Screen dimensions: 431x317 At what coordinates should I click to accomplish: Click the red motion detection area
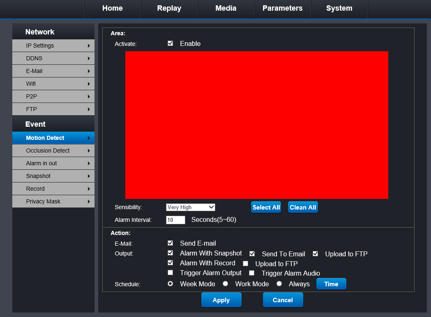coord(256,125)
